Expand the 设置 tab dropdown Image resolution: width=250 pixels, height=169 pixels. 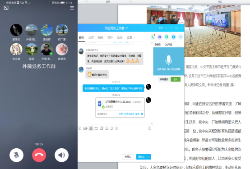coord(131,37)
